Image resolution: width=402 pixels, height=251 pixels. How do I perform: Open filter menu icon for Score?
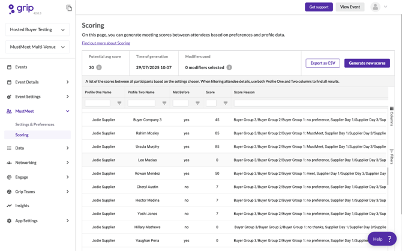(x=226, y=103)
